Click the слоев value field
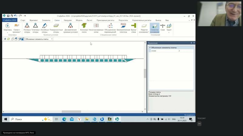243x136 pixels. click(x=185, y=51)
